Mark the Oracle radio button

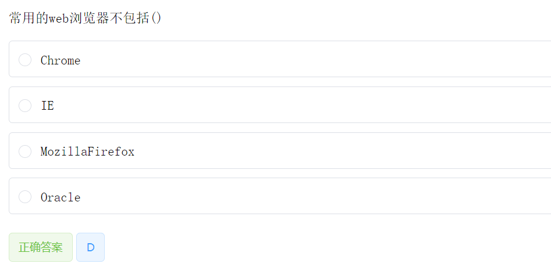(x=25, y=197)
